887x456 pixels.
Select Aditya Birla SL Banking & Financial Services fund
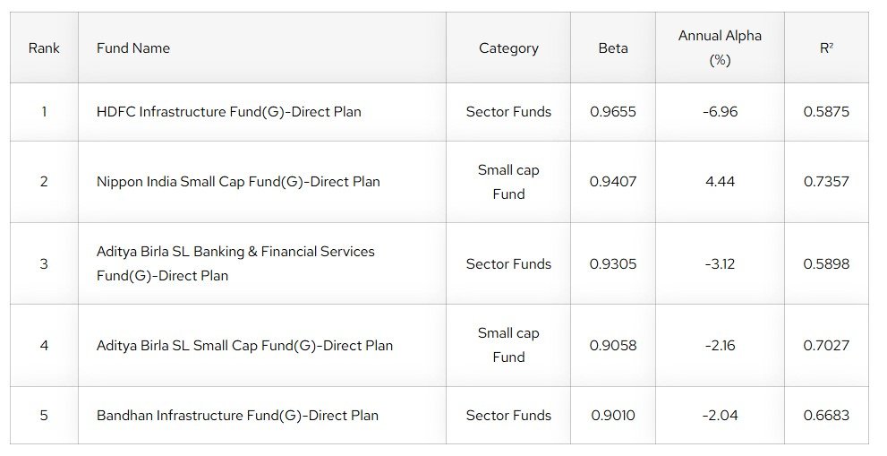pyautogui.click(x=235, y=263)
